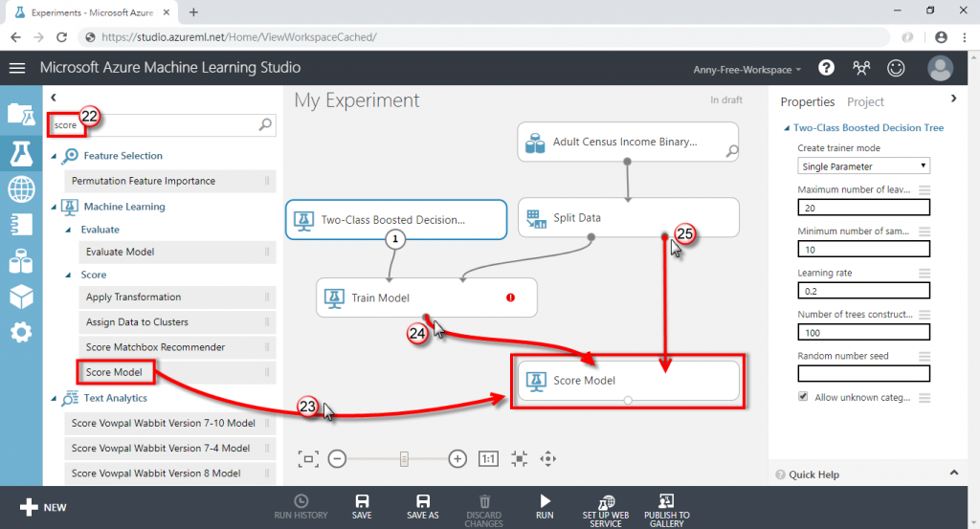Open the community people icon
This screenshot has width=980, height=529.
coord(861,68)
